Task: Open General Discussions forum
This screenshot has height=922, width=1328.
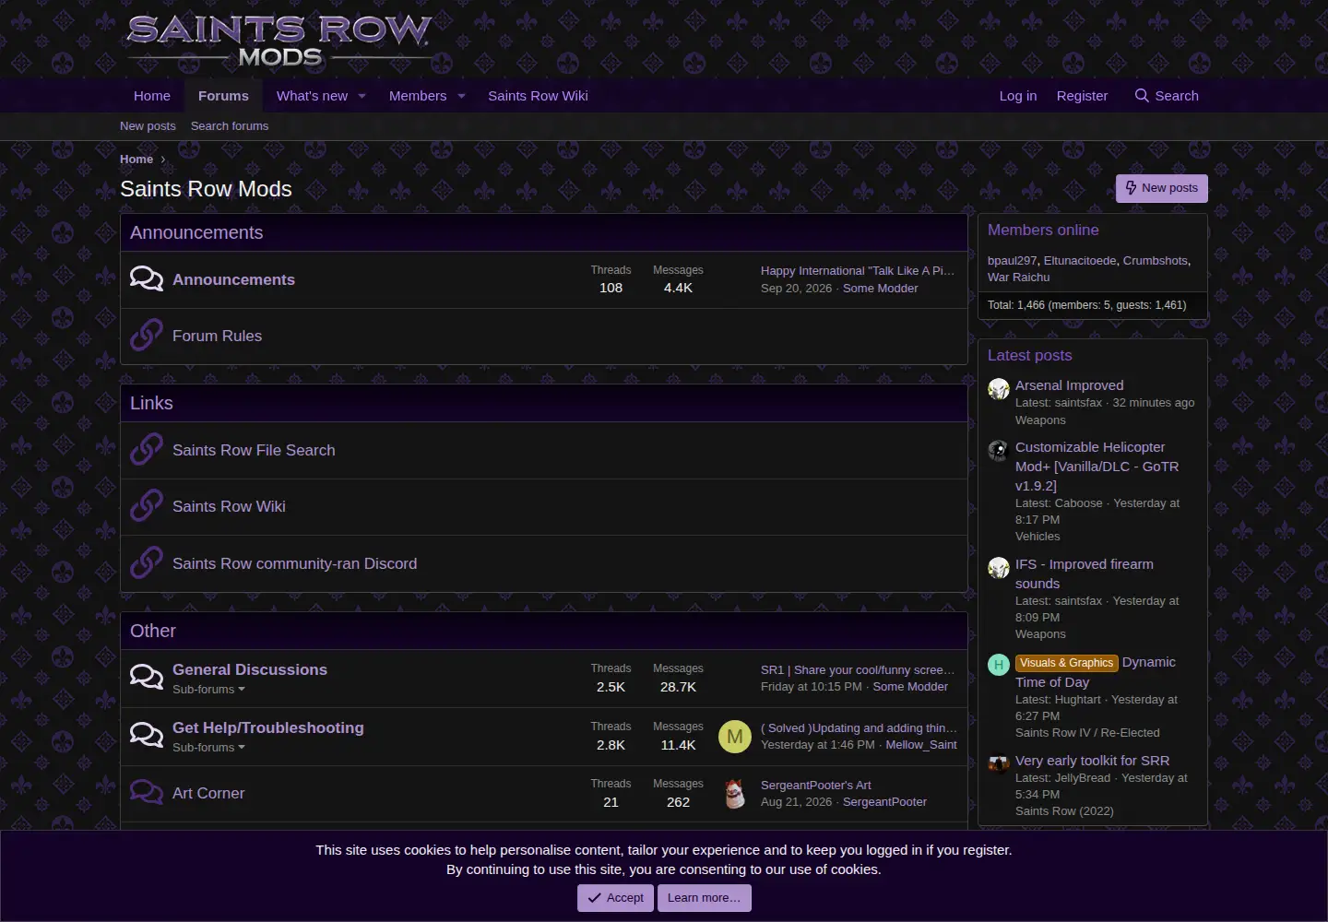Action: tap(250, 669)
